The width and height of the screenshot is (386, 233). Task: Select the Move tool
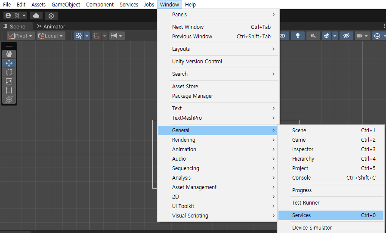coord(9,63)
